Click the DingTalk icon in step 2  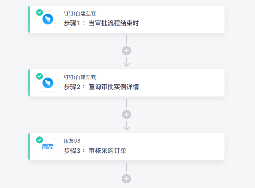coord(48,83)
